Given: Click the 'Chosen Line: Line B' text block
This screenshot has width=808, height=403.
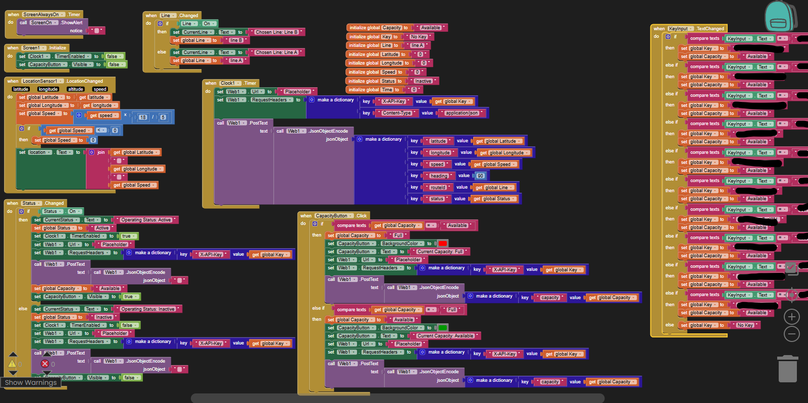Looking at the screenshot, I should (x=276, y=32).
